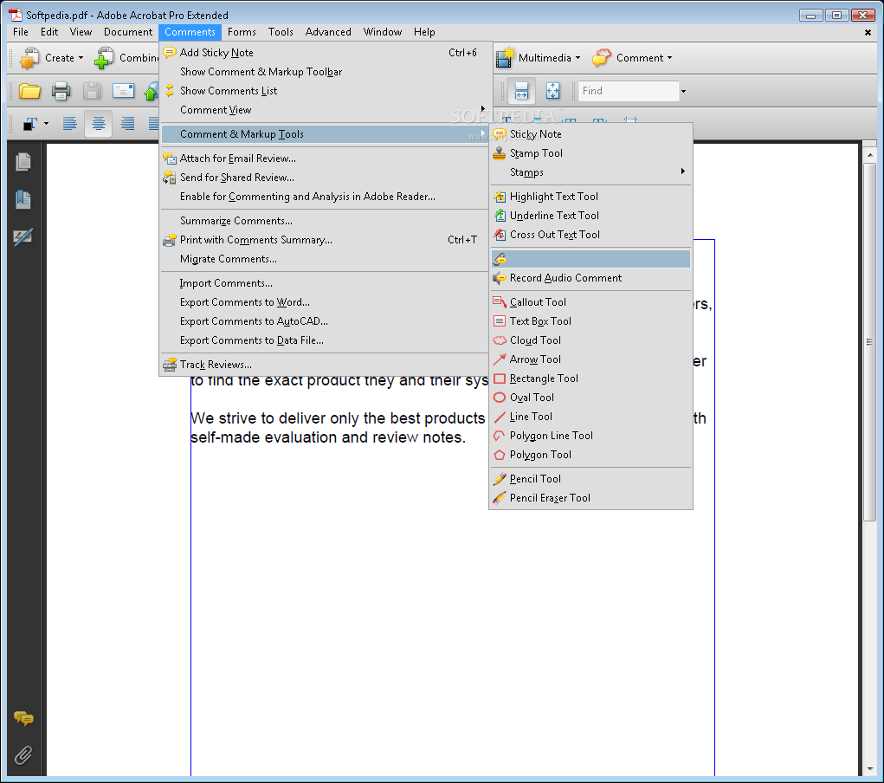Viewport: 884px width, 783px height.
Task: Select the Polygon Tool
Action: tap(590, 455)
